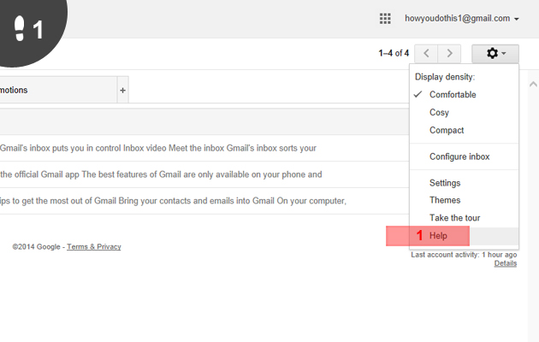Open the settings gear menu

click(x=495, y=54)
